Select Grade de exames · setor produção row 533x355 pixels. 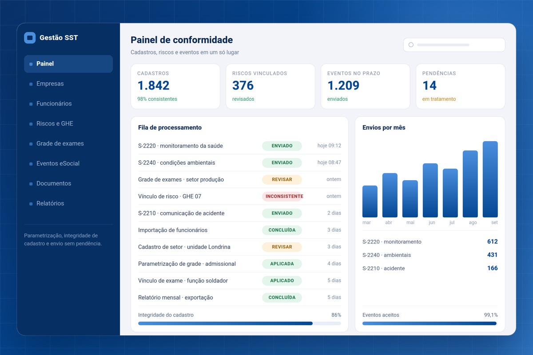(x=239, y=180)
